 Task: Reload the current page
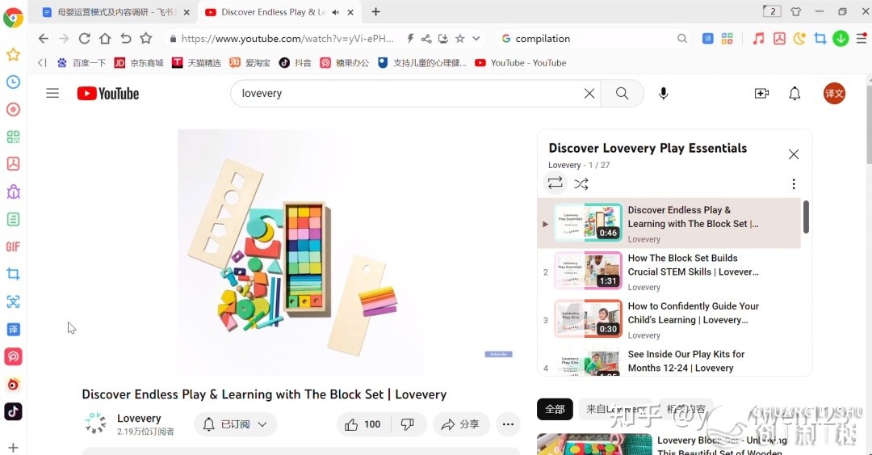(85, 39)
